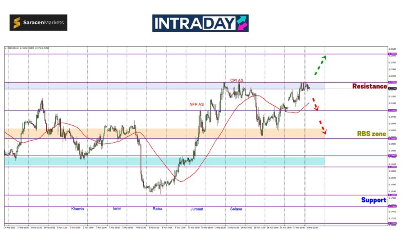Click the INTRADAY banner logo
This screenshot has height=230, width=401.
click(x=200, y=23)
